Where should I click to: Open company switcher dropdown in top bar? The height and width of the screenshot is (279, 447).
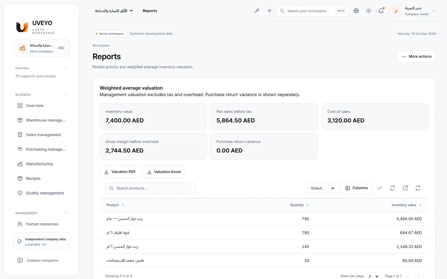[114, 11]
